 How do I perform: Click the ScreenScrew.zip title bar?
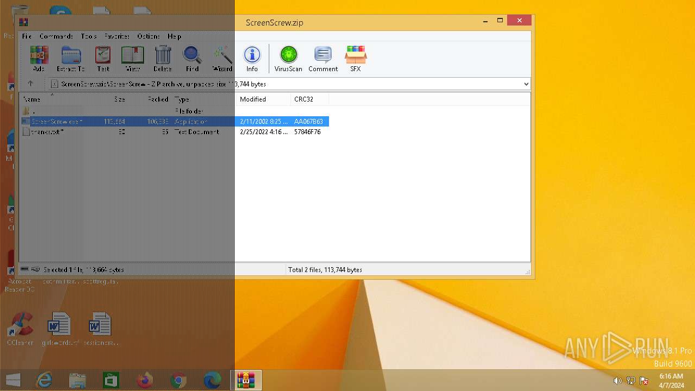point(275,23)
